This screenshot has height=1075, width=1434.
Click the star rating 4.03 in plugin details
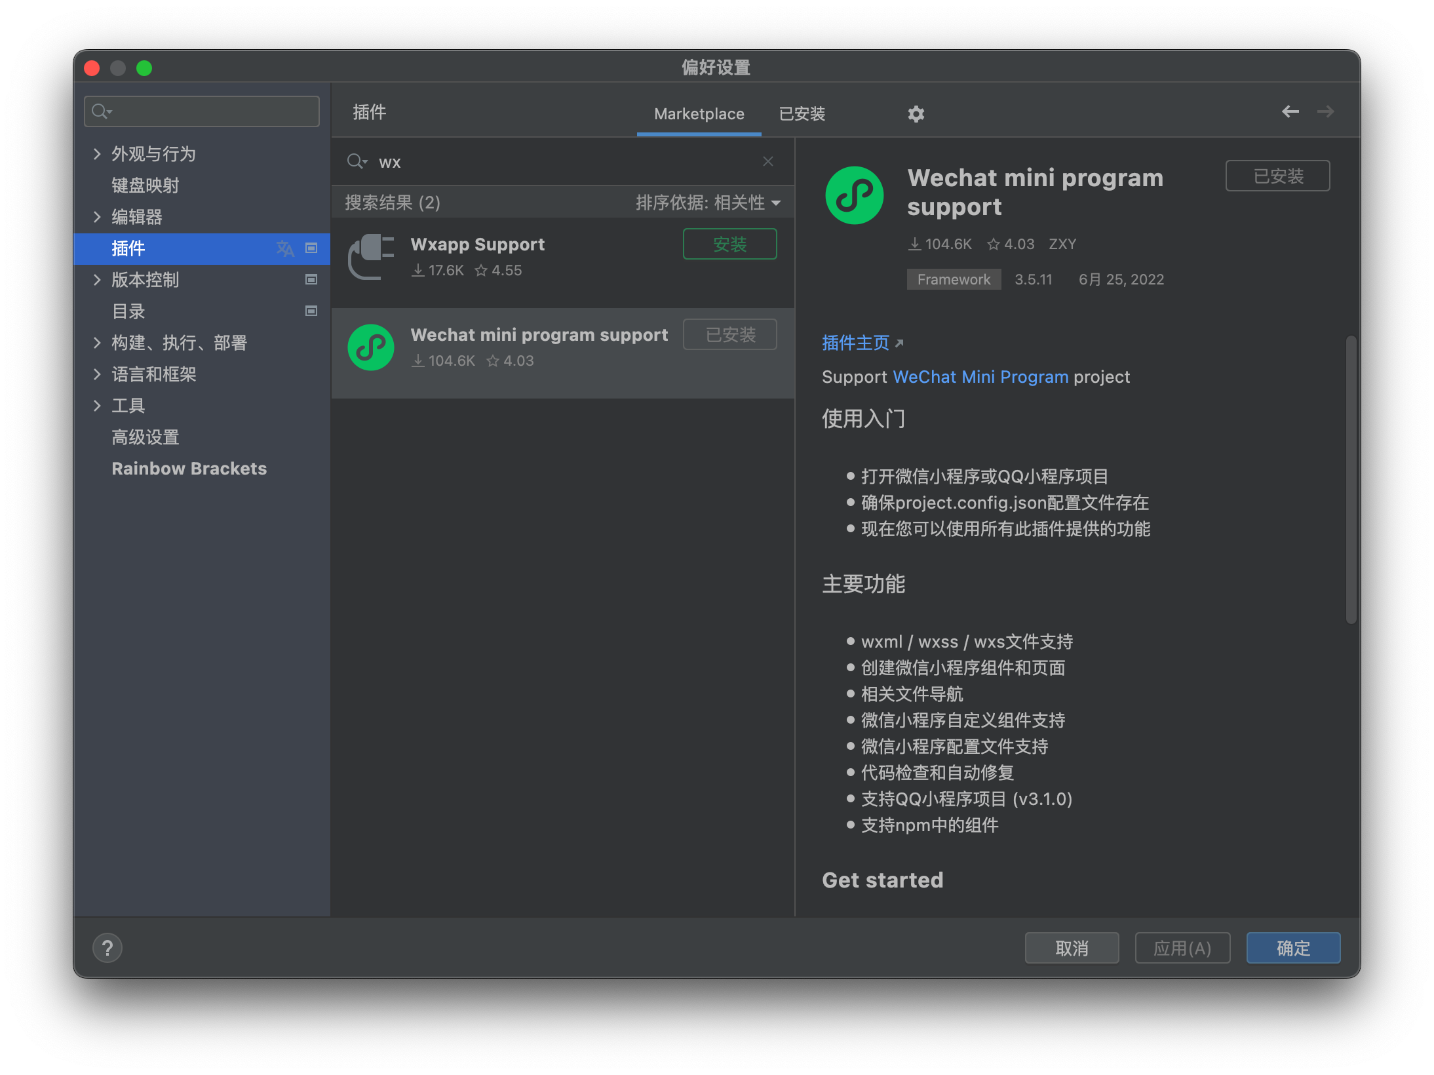point(1011,244)
